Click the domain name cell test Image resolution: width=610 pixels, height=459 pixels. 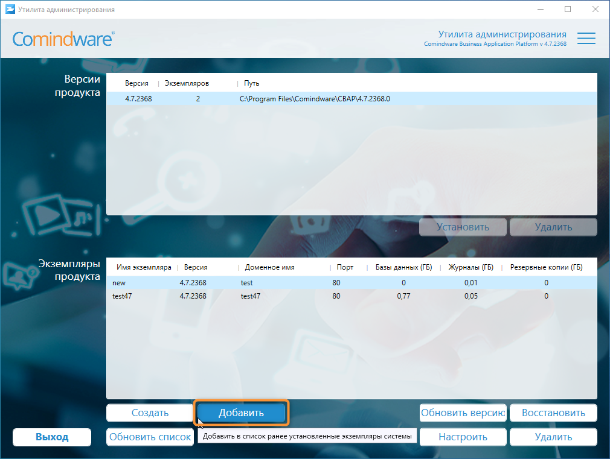tap(246, 282)
